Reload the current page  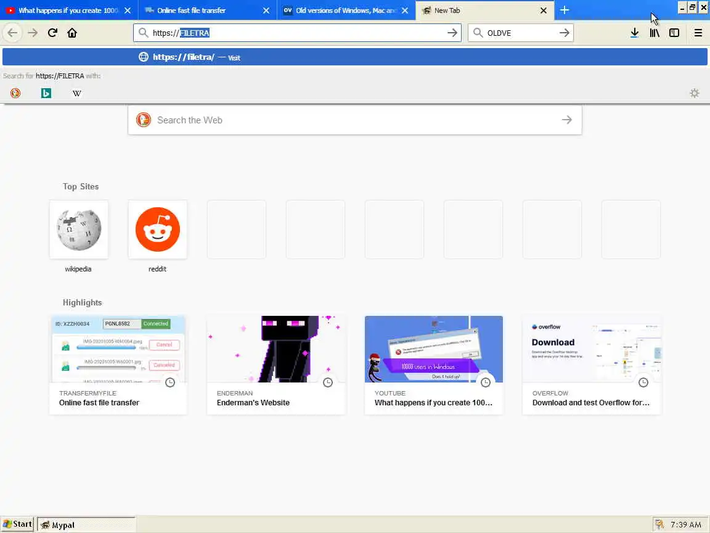click(52, 33)
